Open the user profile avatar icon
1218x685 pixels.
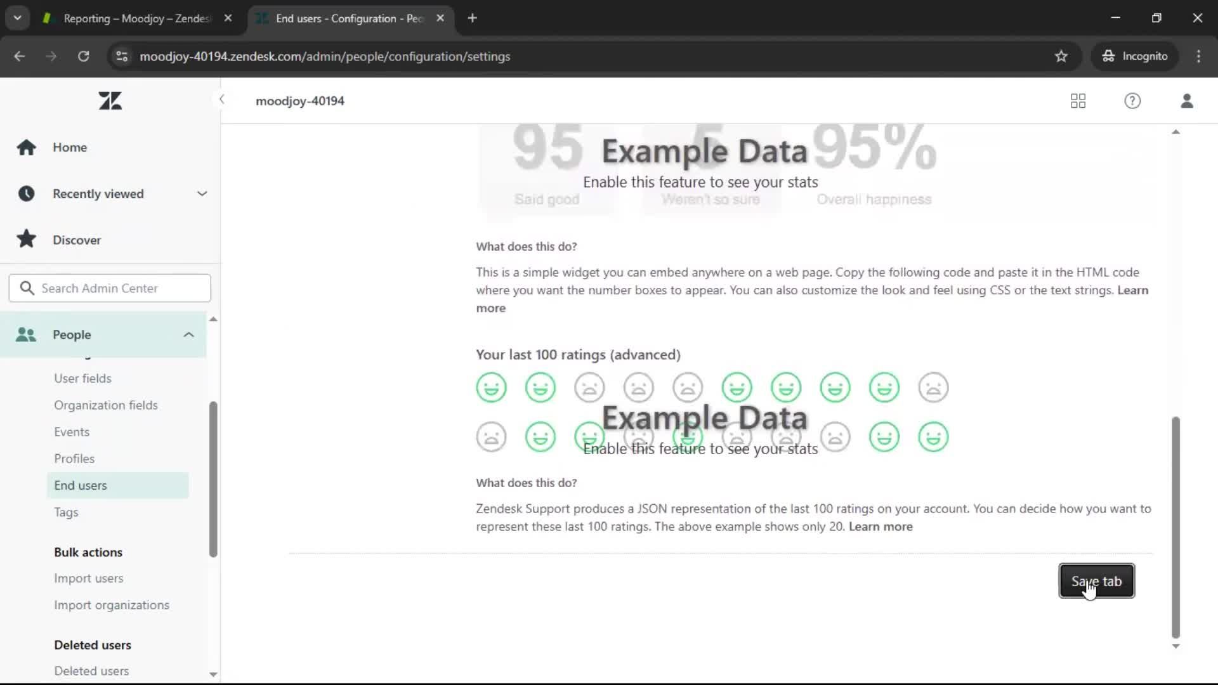[x=1187, y=101]
